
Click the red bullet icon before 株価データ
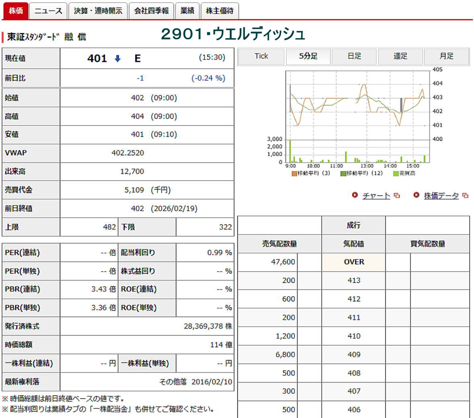point(416,195)
